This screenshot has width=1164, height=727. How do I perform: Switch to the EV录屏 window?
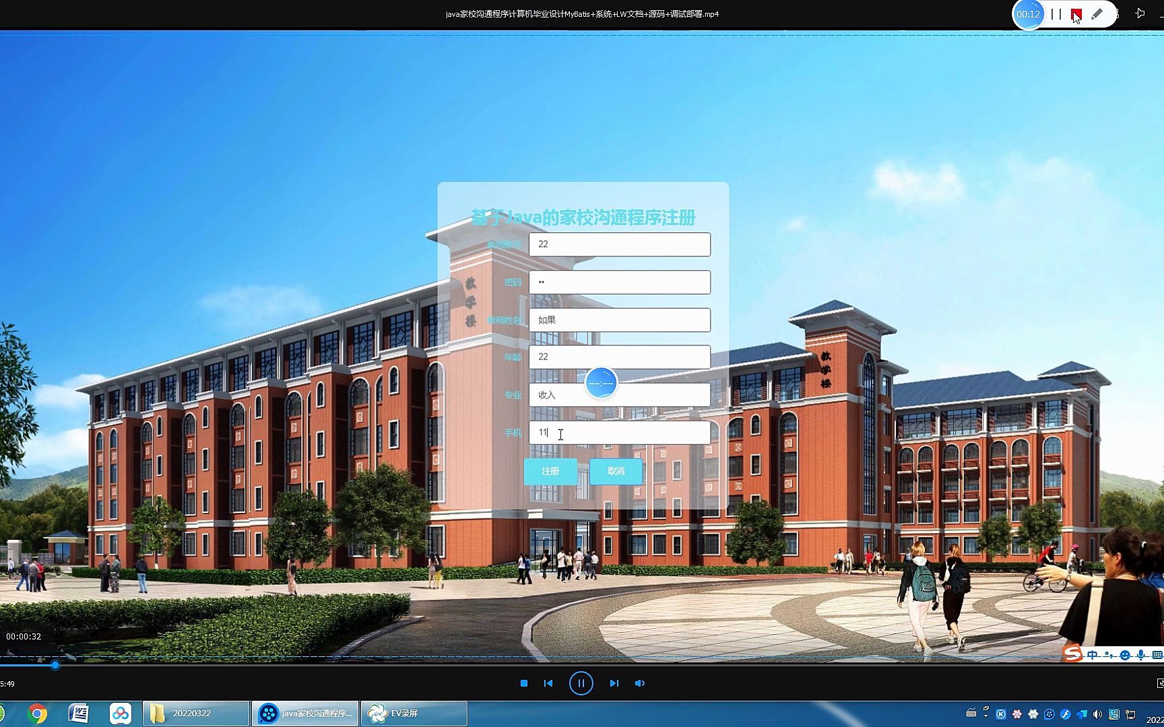click(x=414, y=714)
